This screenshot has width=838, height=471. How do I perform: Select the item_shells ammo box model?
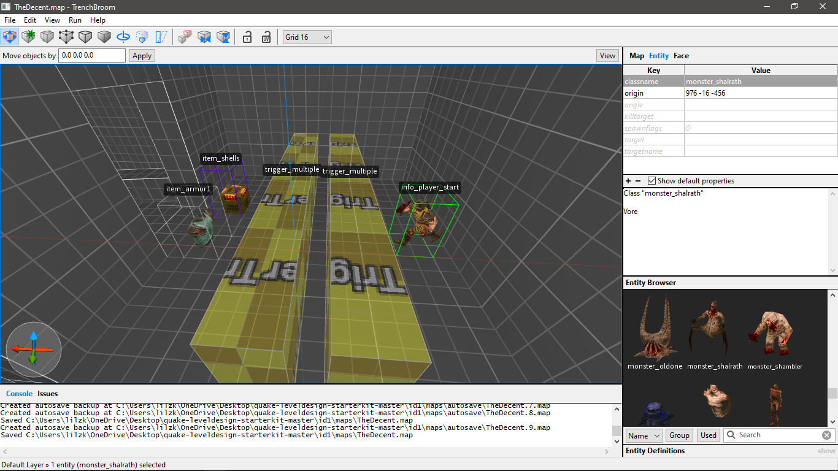[x=234, y=200]
